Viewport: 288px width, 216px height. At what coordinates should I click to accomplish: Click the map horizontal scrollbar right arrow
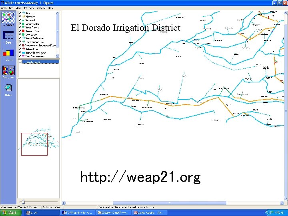[x=282, y=203]
